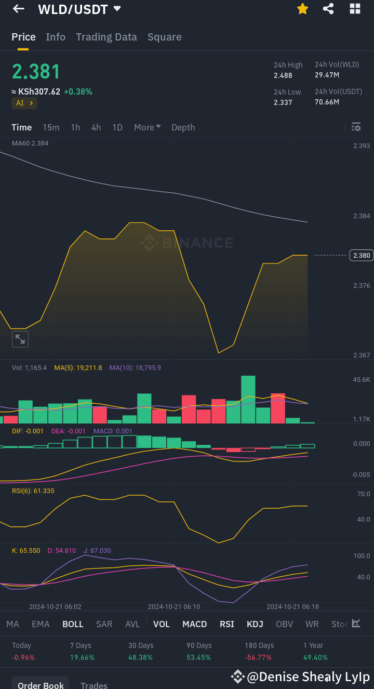Select the Time chart interval

[x=22, y=127]
